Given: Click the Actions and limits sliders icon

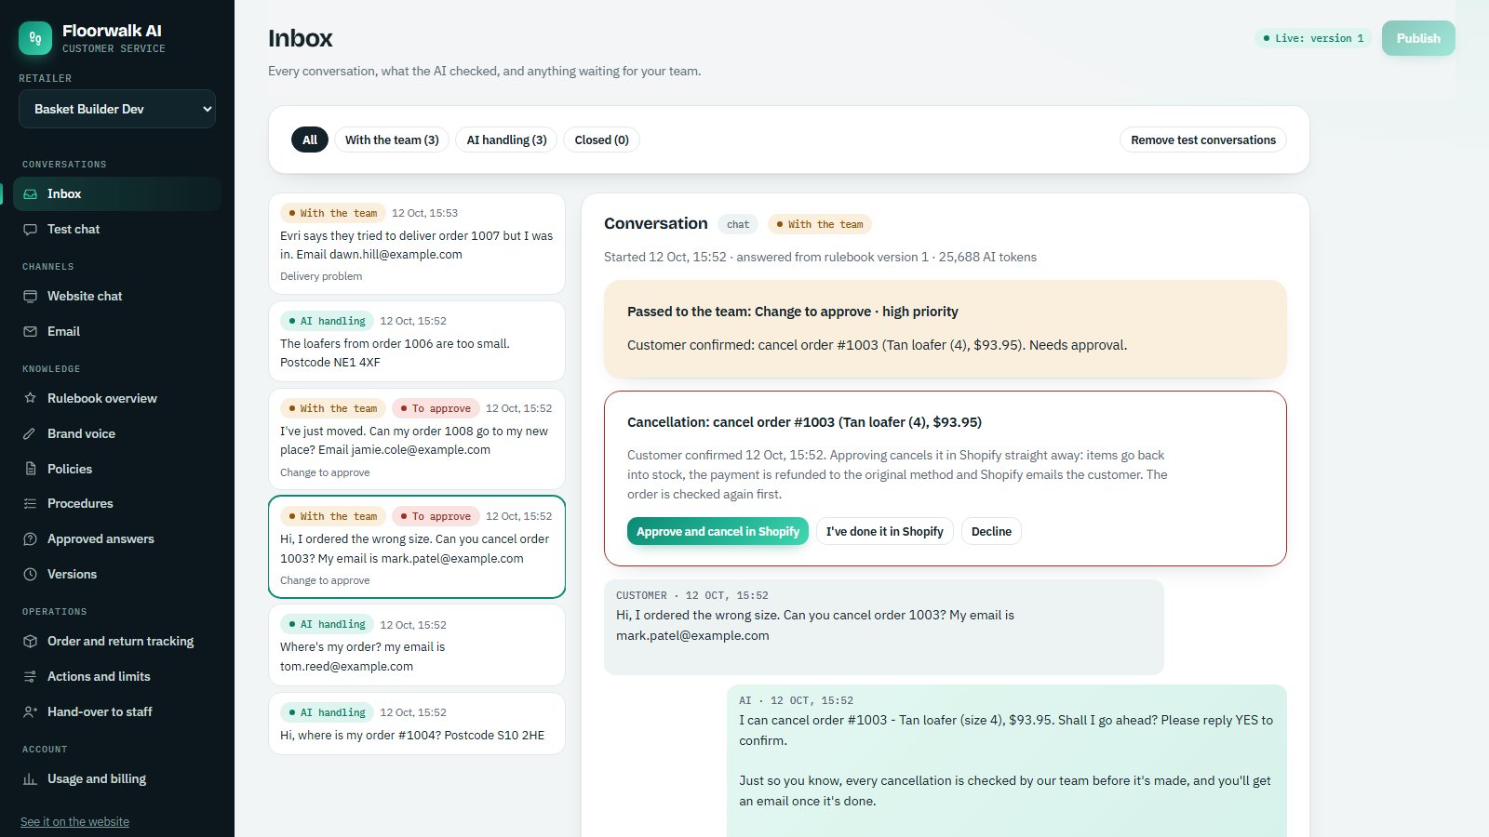Looking at the screenshot, I should [x=30, y=677].
